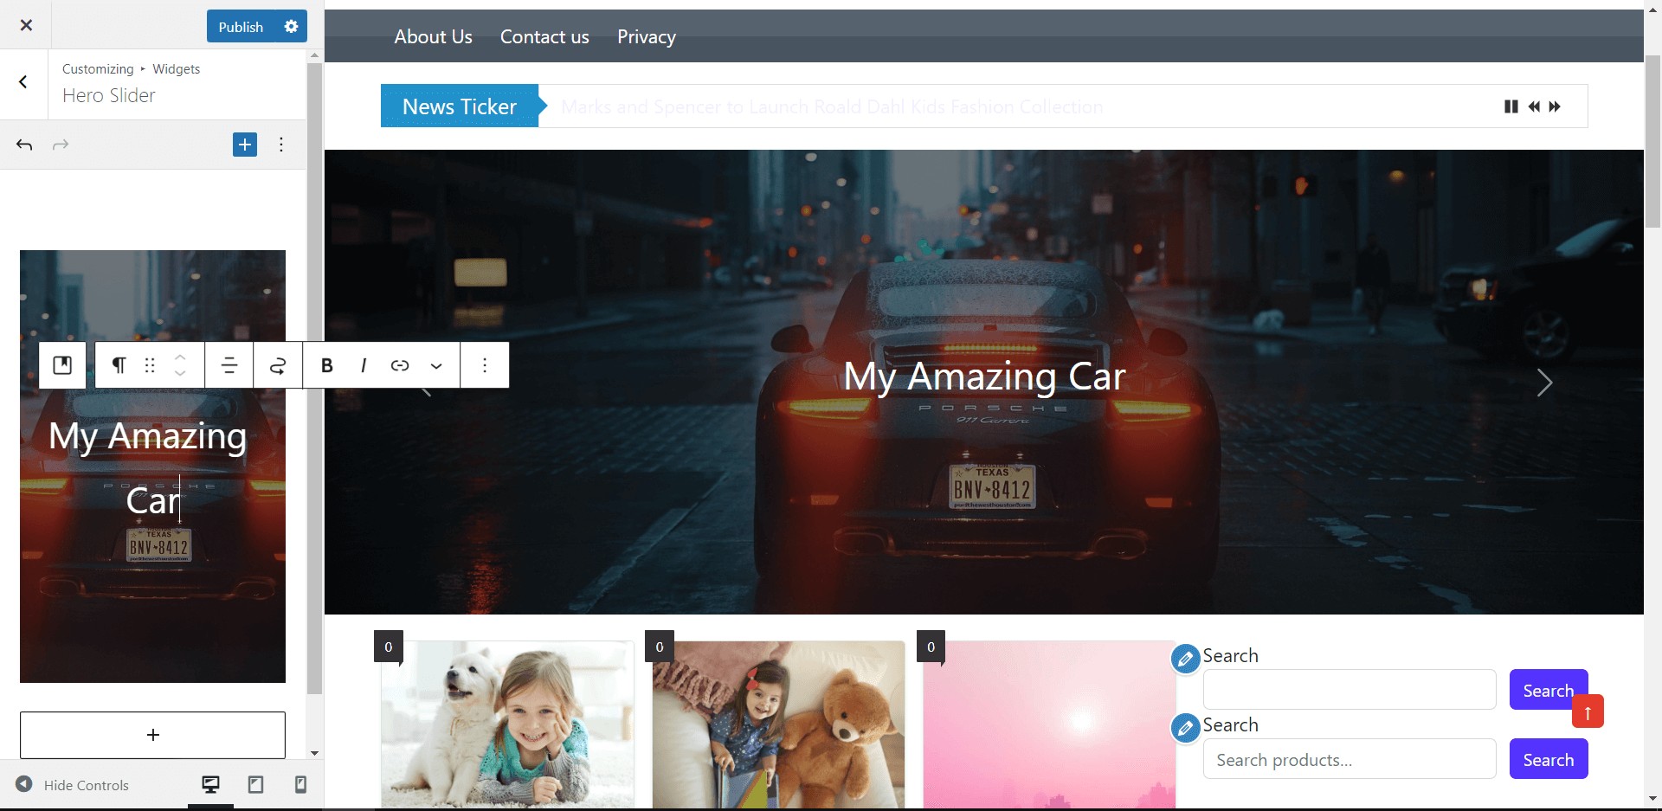Edit the second Search widget pencil icon
Viewport: 1662px width, 811px height.
coord(1185,728)
